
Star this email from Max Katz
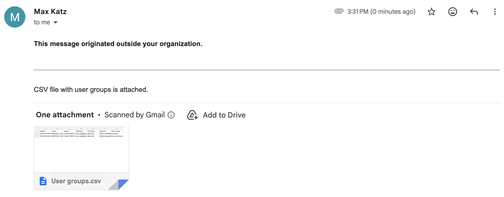[431, 12]
